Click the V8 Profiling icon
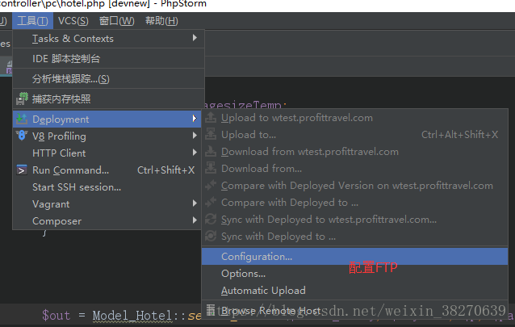This screenshot has height=327, width=515. point(22,136)
